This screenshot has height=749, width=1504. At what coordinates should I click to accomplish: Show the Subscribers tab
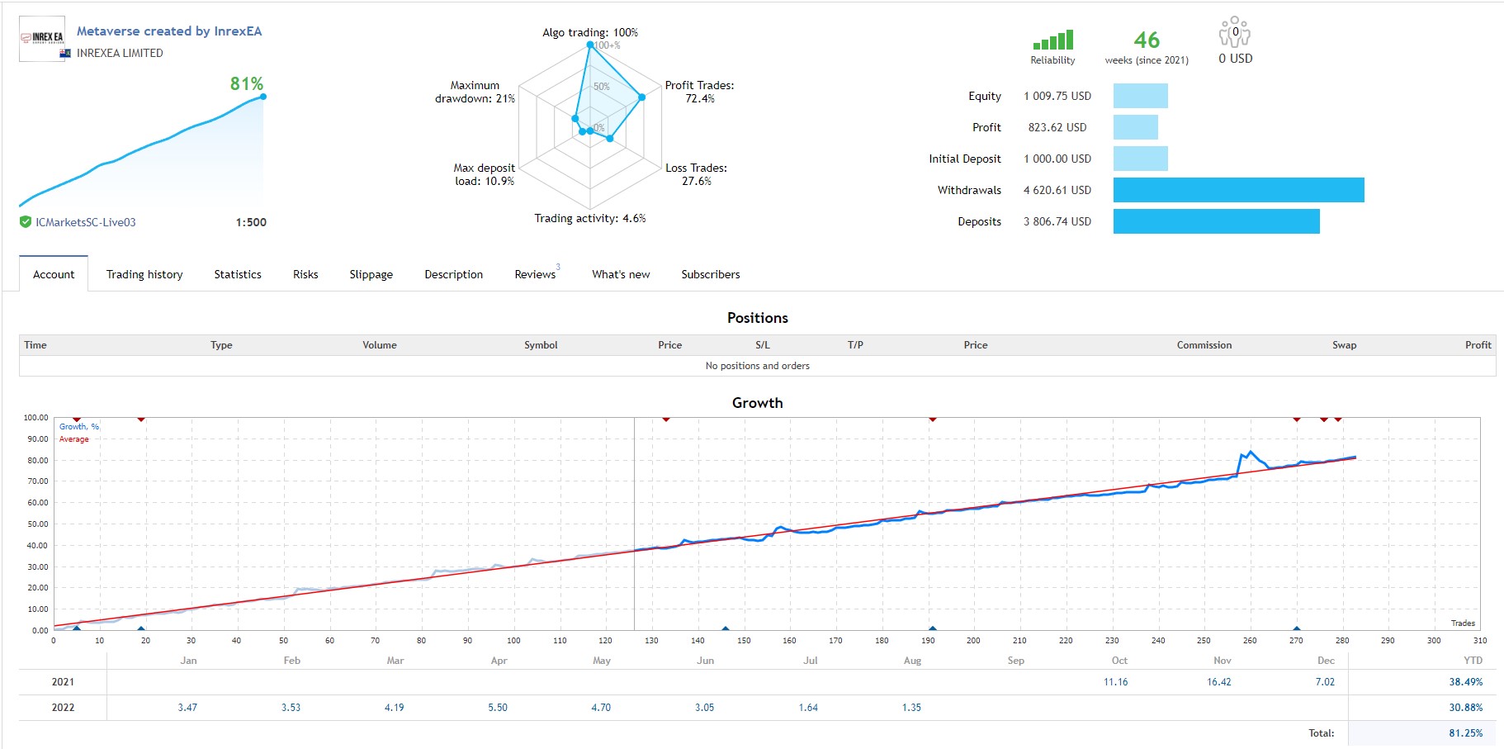(x=711, y=274)
